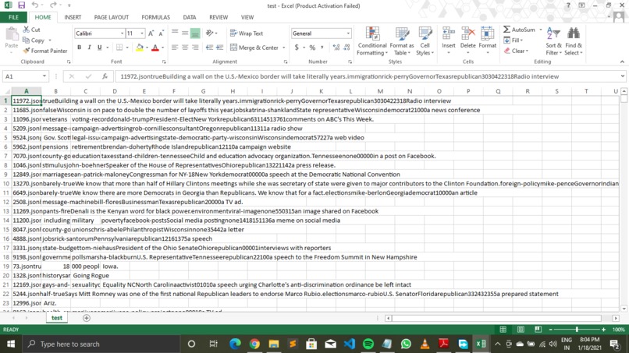Open the FILE tab
This screenshot has width=629, height=353.
coord(13,17)
